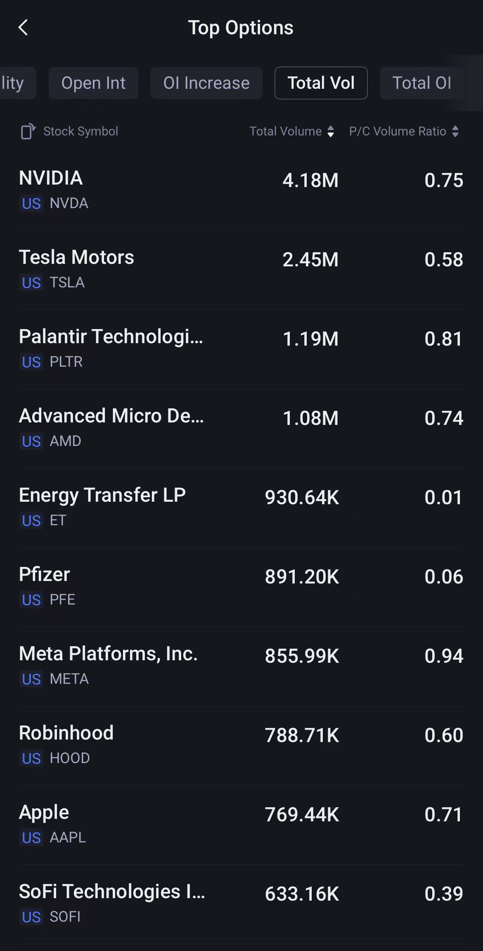This screenshot has width=483, height=951.
Task: Open Energy Transfer LP entry
Action: pyautogui.click(x=241, y=507)
